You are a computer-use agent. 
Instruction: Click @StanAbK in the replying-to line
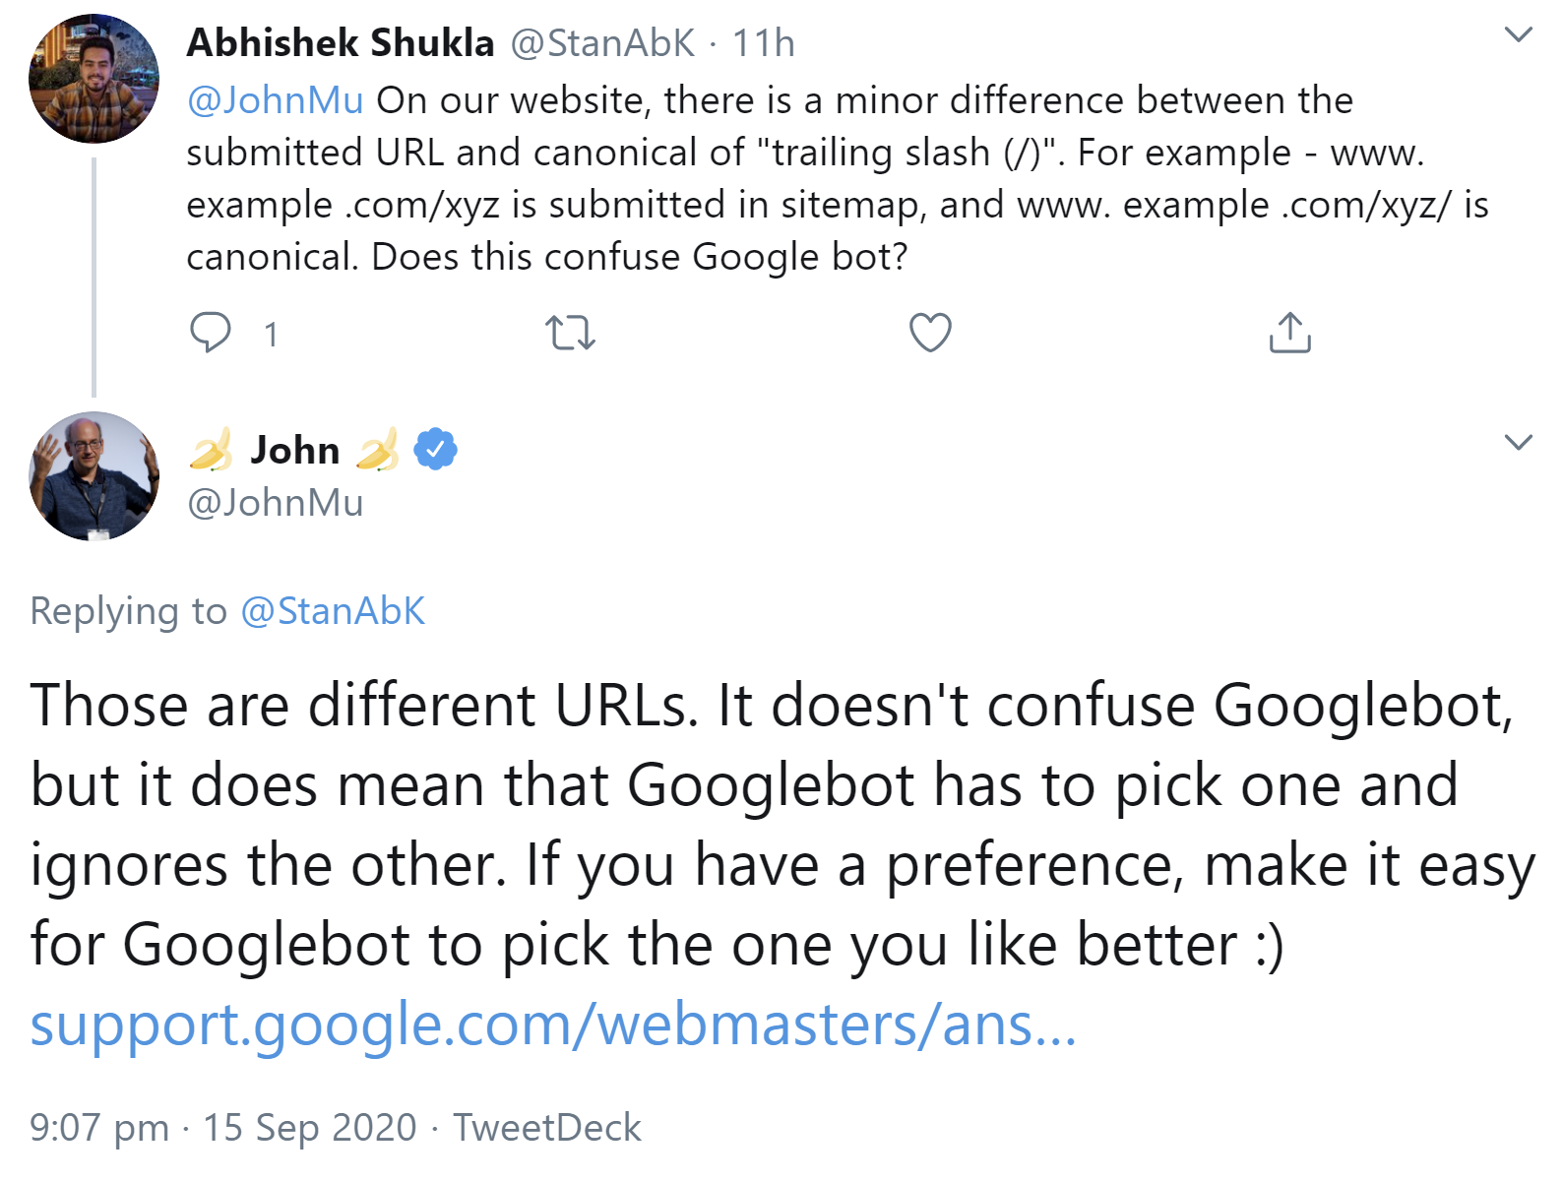335,610
